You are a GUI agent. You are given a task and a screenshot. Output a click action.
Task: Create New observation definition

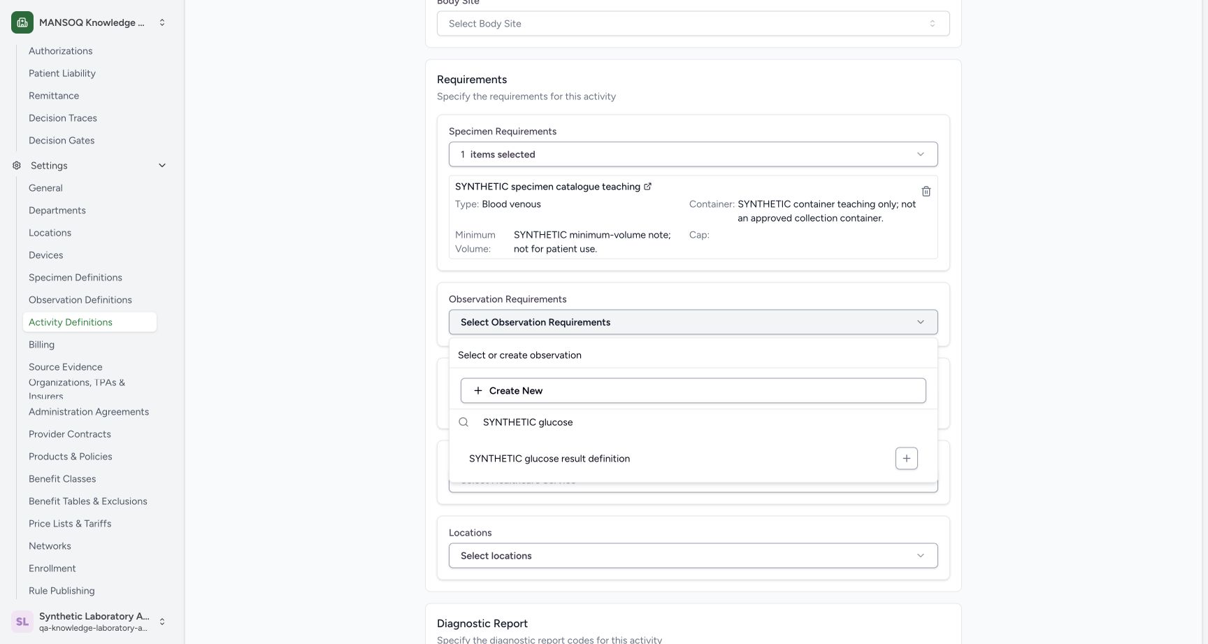click(x=693, y=391)
